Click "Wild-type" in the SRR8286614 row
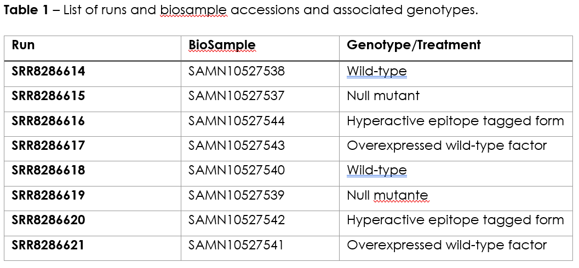Screen dimensions: 579x268 click(377, 72)
